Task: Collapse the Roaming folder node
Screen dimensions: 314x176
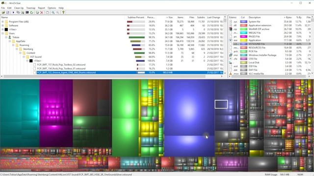Action: click(x=13, y=45)
